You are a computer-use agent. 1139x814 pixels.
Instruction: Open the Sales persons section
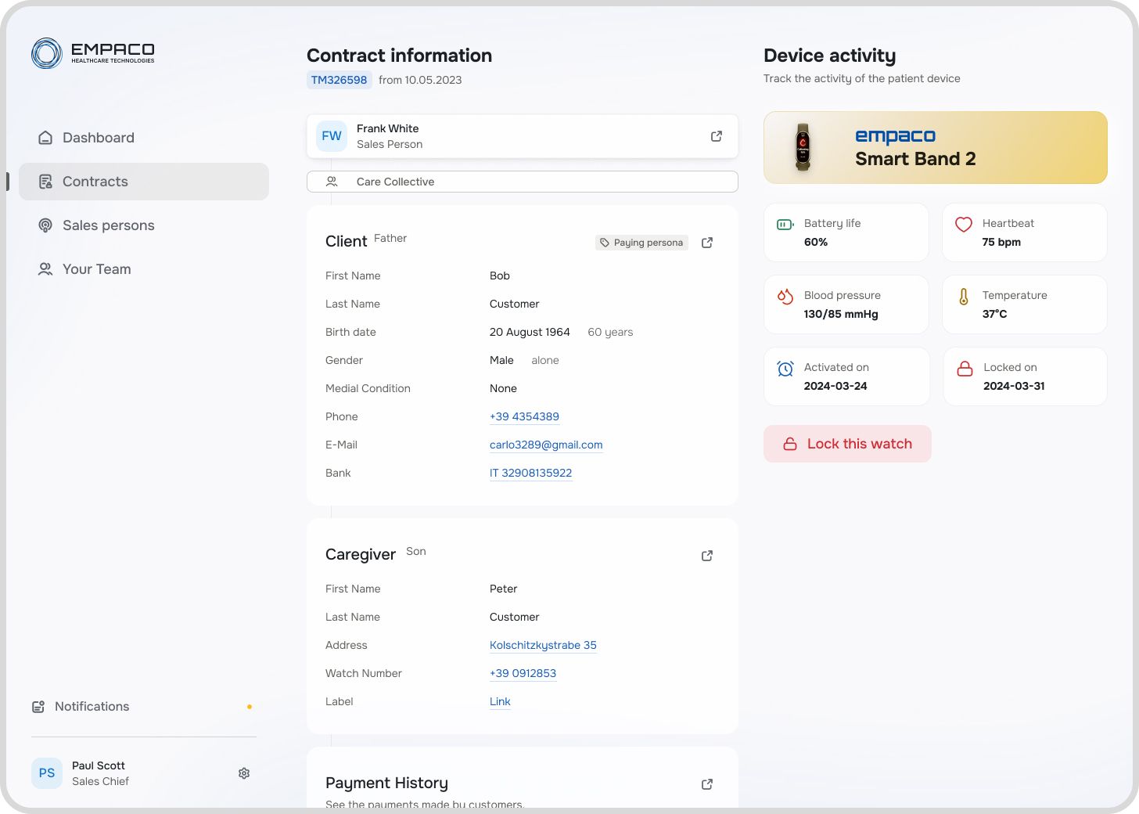[108, 225]
